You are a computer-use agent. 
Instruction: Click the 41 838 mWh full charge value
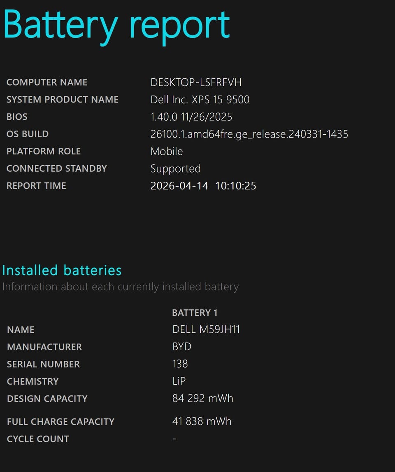pos(202,421)
